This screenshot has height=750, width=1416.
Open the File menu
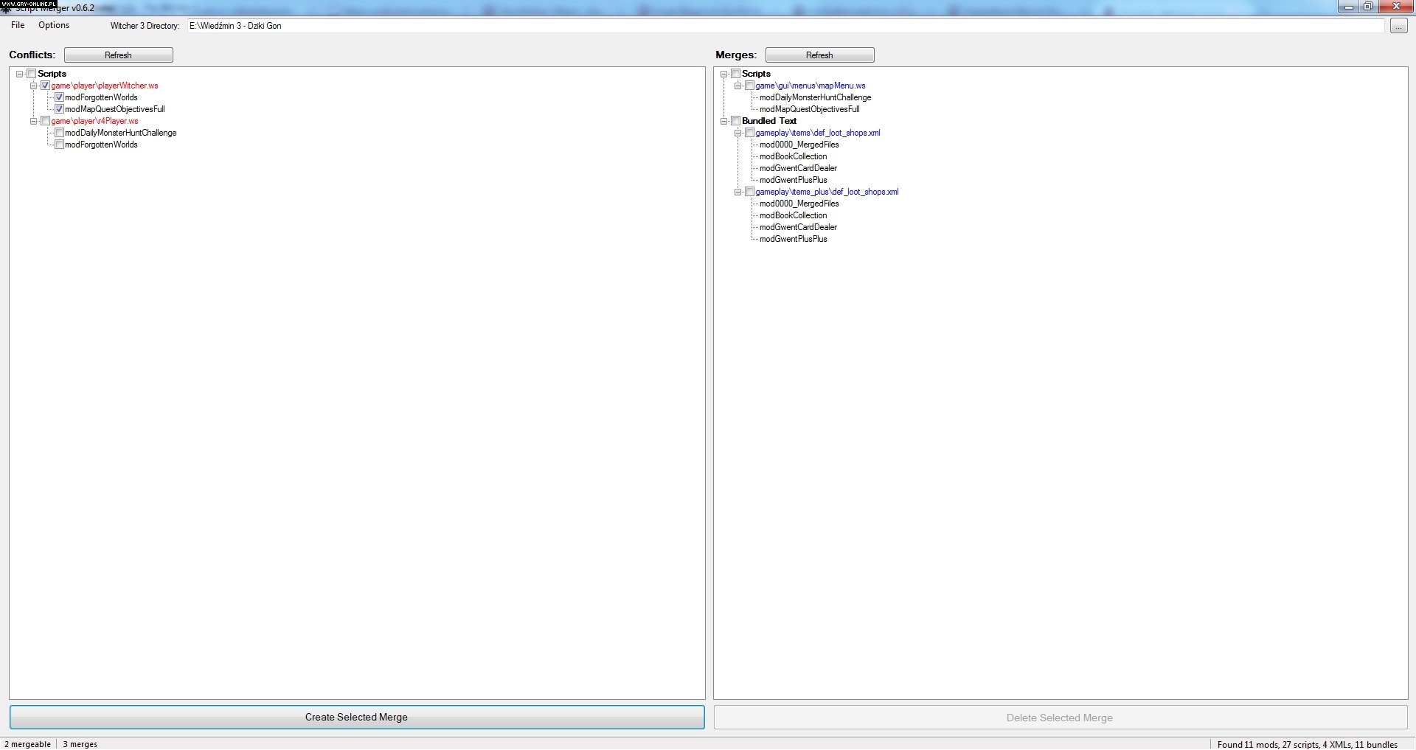18,25
